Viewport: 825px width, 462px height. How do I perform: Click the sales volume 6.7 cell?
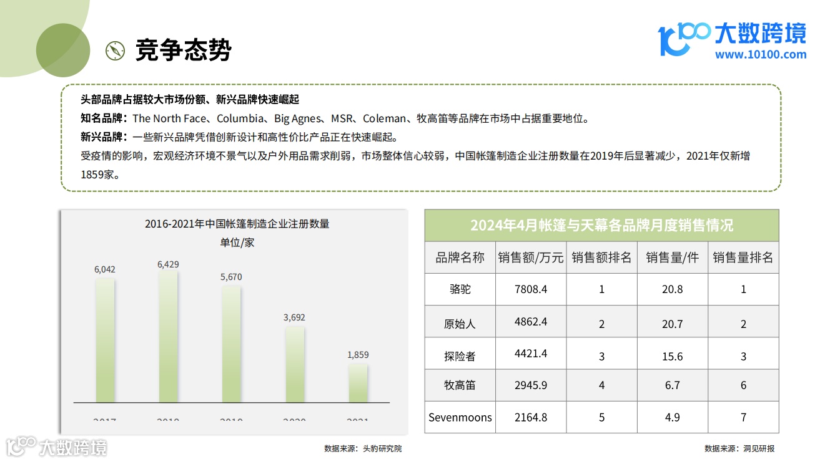673,385
